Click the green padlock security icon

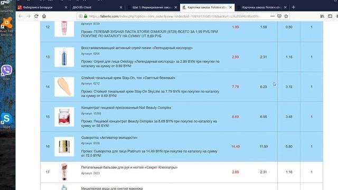pyautogui.click(x=86, y=16)
